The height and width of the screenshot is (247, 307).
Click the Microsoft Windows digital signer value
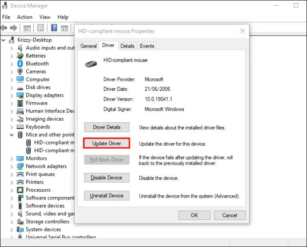[x=164, y=109]
